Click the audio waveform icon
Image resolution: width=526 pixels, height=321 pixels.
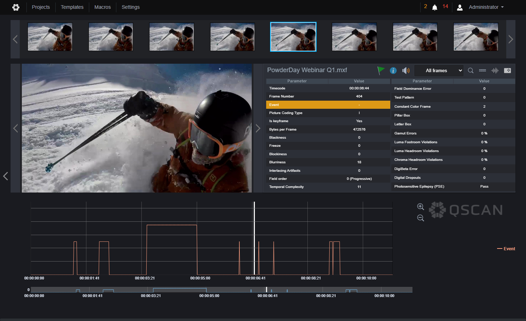coord(495,70)
